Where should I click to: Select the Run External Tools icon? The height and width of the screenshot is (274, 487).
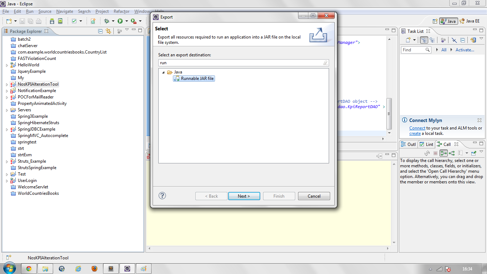(133, 21)
